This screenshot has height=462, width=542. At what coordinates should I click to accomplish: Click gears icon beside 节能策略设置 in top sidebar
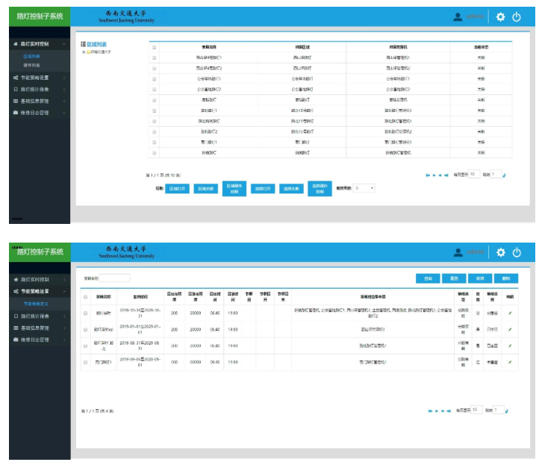(x=16, y=78)
